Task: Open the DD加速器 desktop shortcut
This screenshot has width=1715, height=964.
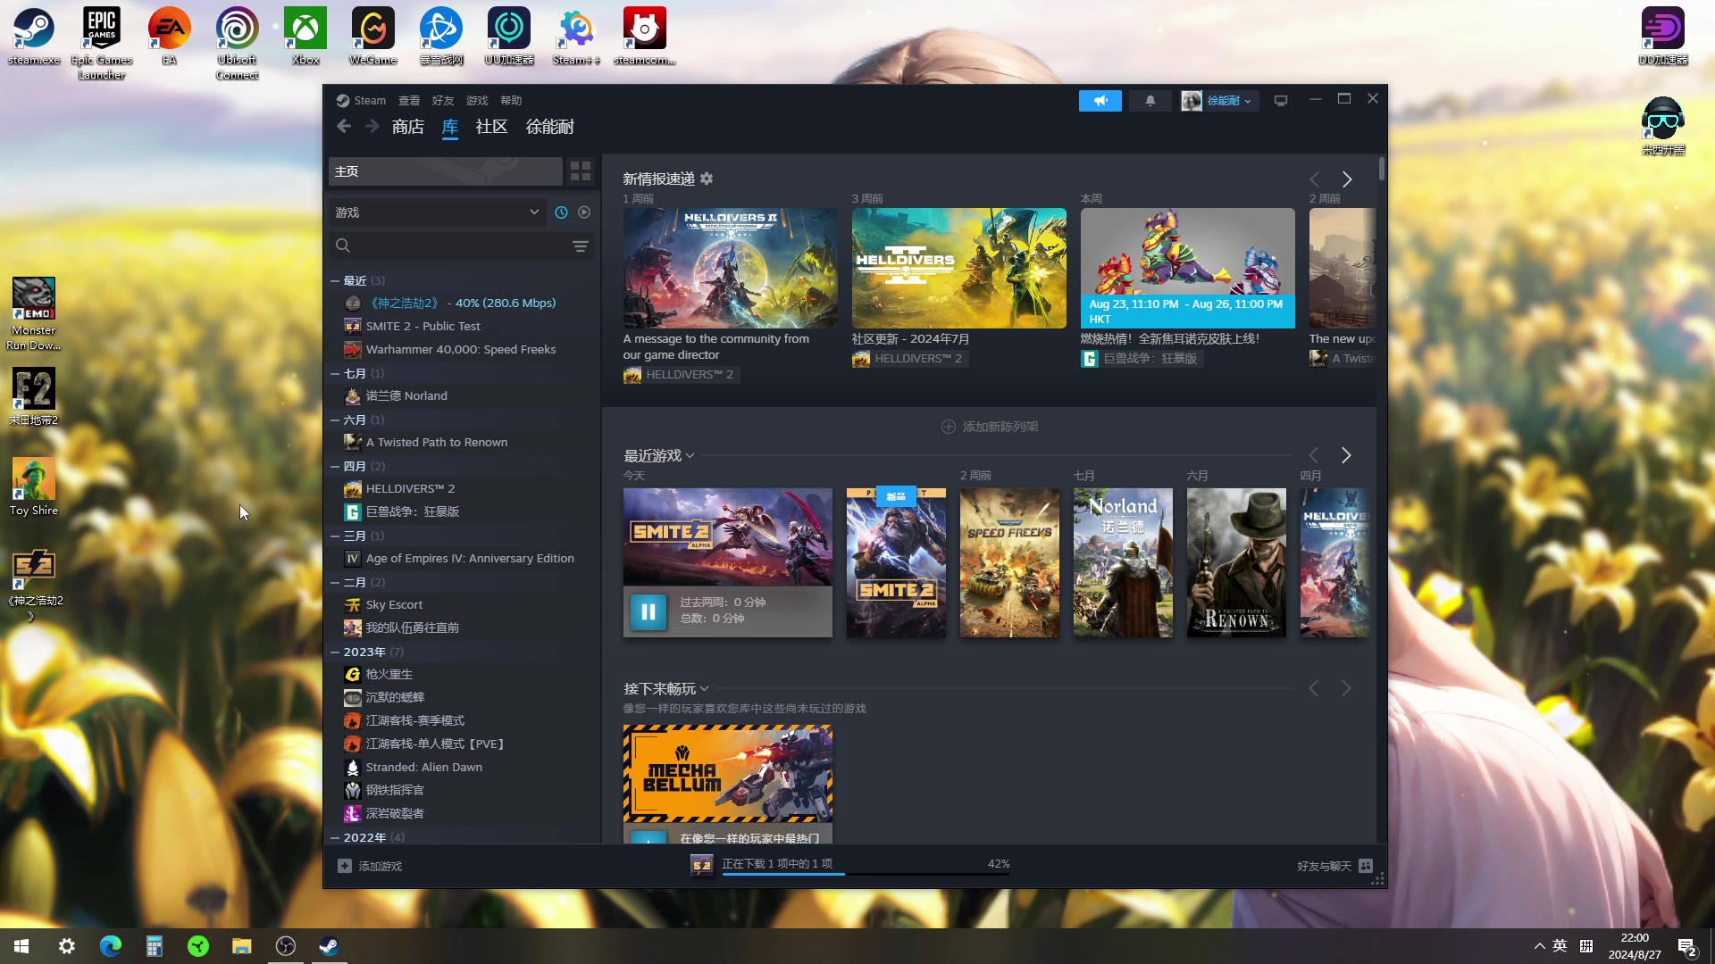Action: click(x=1663, y=37)
